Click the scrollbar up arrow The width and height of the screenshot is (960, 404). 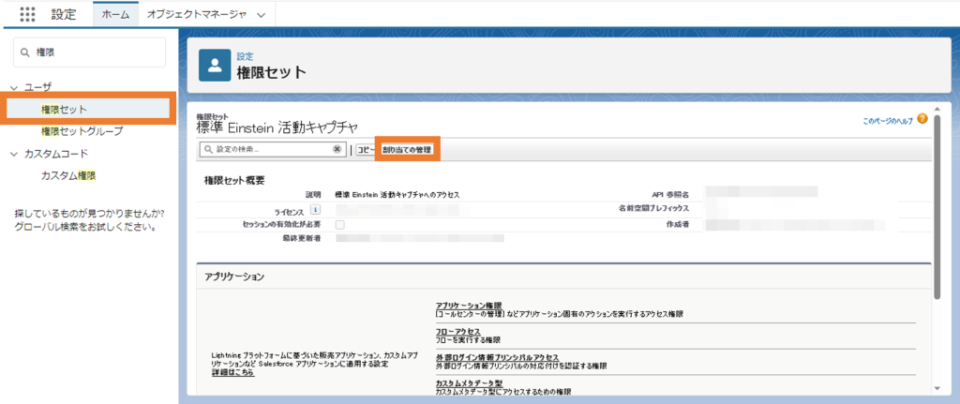pos(937,110)
